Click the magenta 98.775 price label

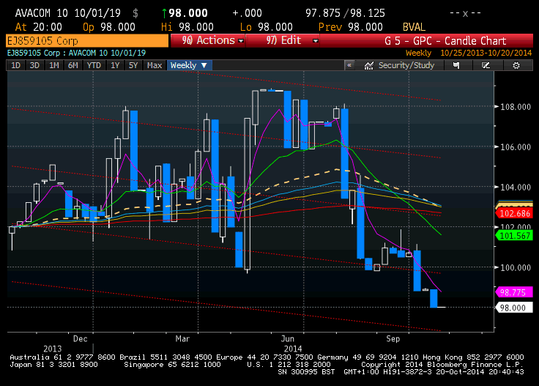tap(515, 292)
